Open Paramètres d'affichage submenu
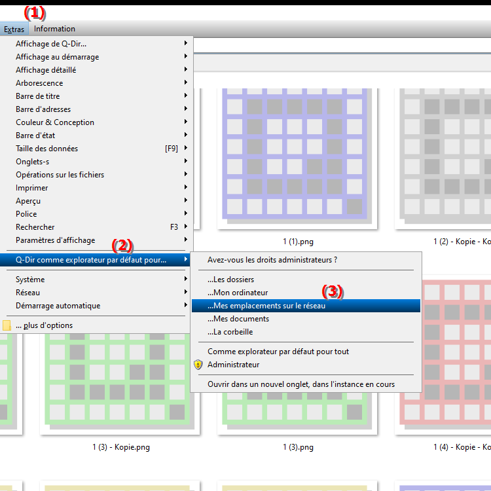 (96, 240)
